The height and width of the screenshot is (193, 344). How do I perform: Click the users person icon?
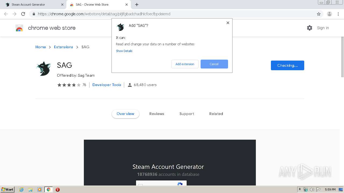[x=130, y=85]
